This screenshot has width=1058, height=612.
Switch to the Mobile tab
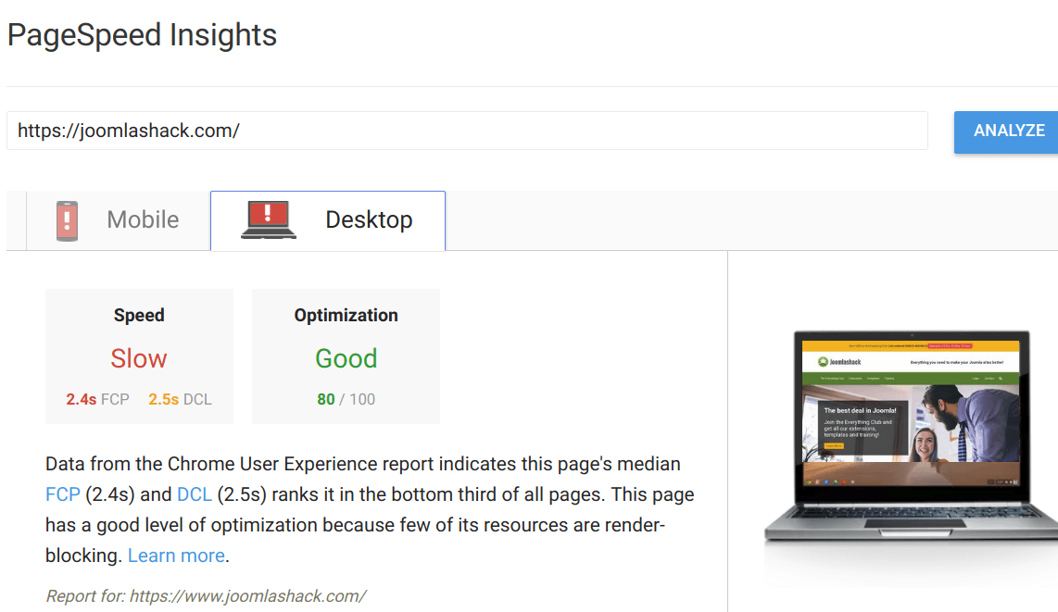pyautogui.click(x=118, y=220)
